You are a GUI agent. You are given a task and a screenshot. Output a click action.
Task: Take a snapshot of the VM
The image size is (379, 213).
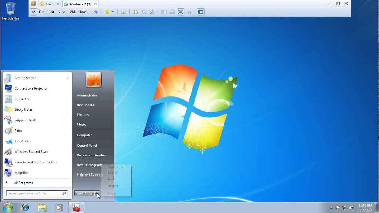pyautogui.click(x=135, y=12)
